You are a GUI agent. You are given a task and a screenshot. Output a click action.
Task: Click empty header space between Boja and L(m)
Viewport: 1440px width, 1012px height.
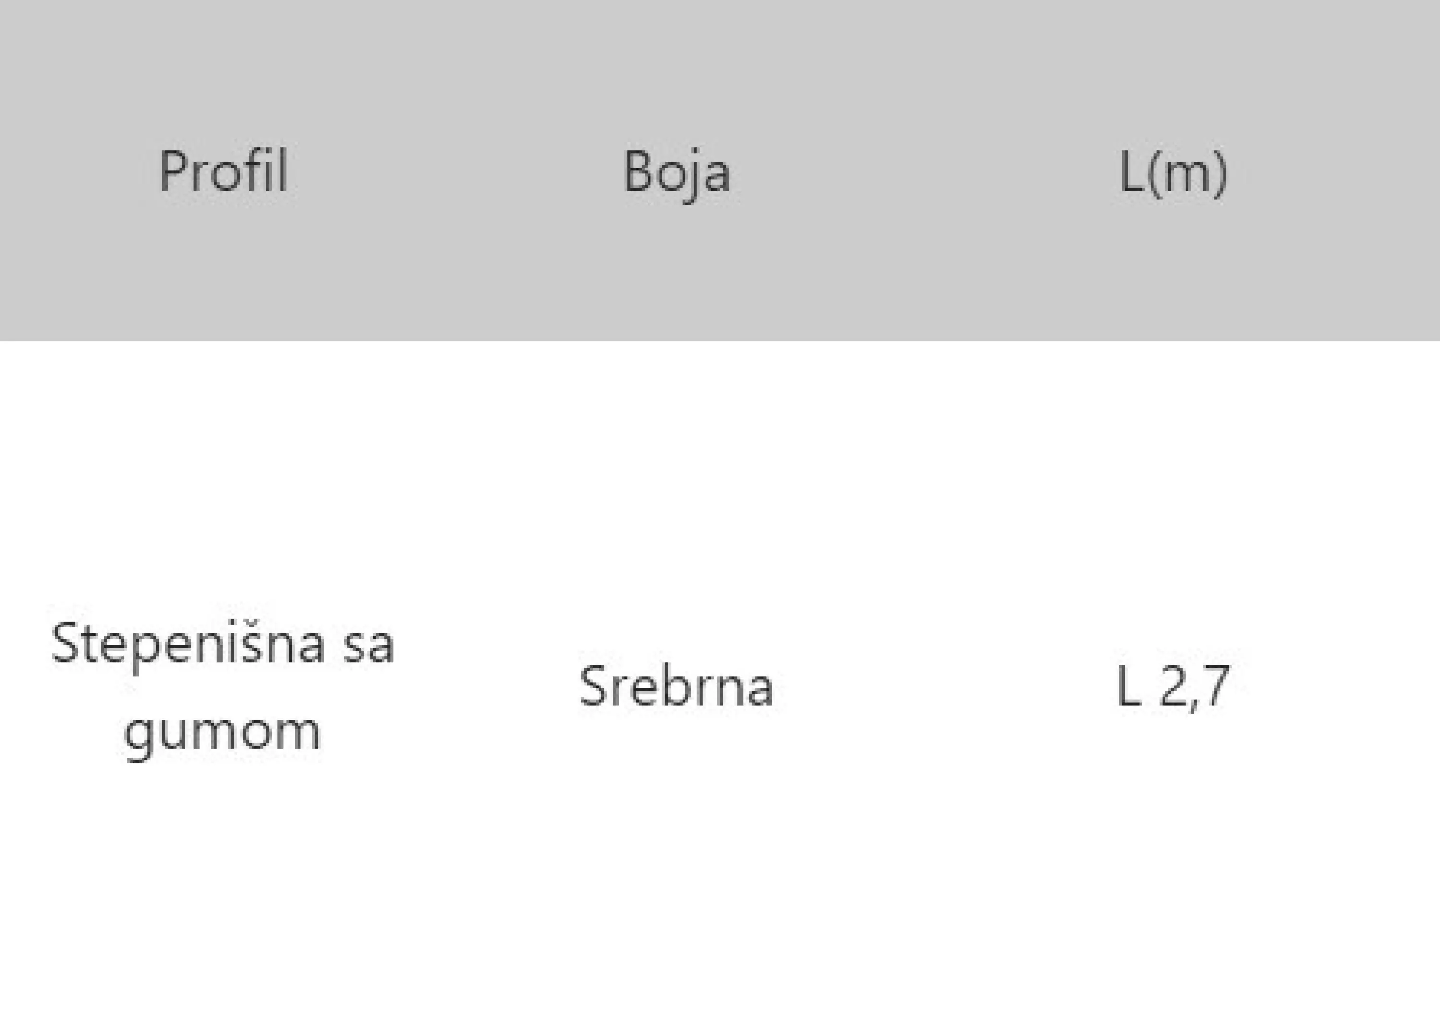tap(925, 170)
